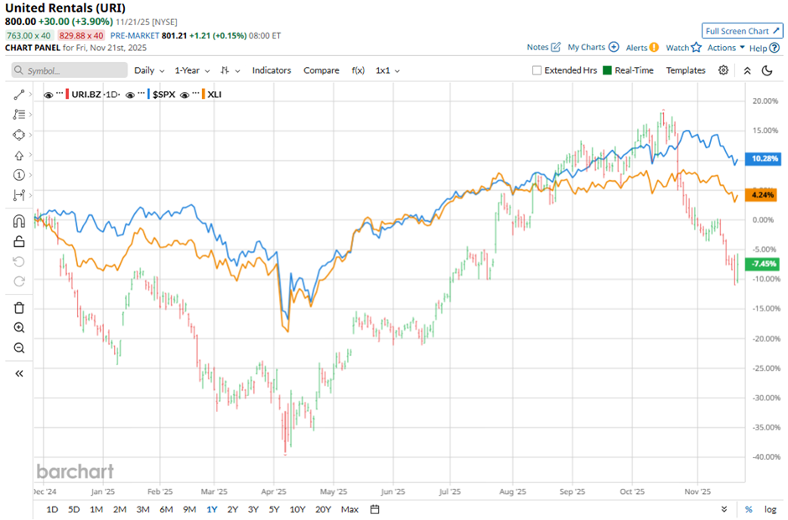This screenshot has width=788, height=520.
Task: Select the numbered annotation tool
Action: (x=18, y=175)
